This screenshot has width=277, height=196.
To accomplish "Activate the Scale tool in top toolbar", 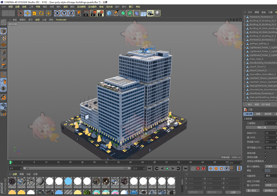I will (x=34, y=13).
